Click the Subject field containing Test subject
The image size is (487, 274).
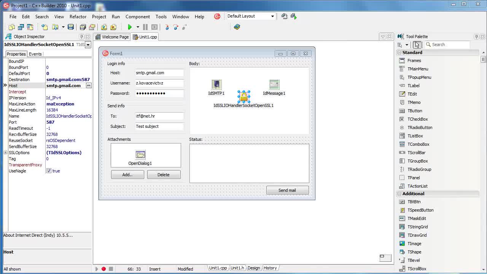pos(159,126)
